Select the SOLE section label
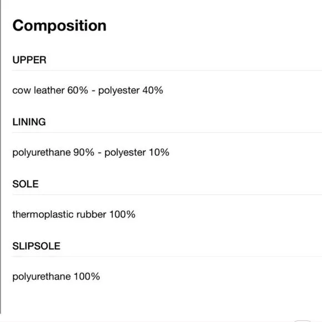Image resolution: width=322 pixels, height=322 pixels. coord(26,184)
